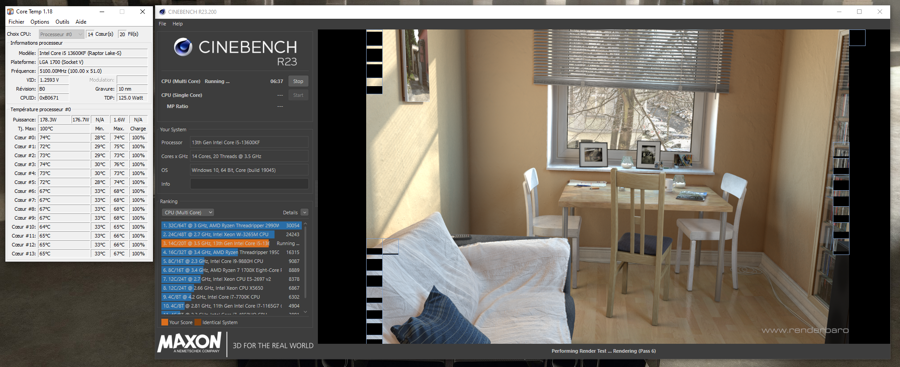Click the CPUID 0xB0671 value
Viewport: 900px width, 367px height.
pos(54,98)
